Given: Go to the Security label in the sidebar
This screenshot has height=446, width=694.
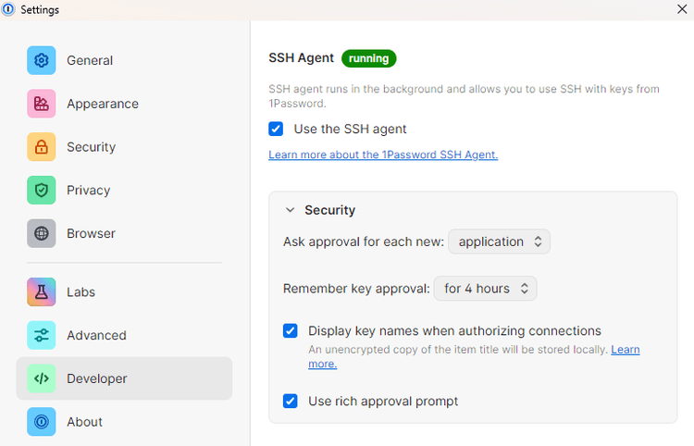Looking at the screenshot, I should point(92,147).
